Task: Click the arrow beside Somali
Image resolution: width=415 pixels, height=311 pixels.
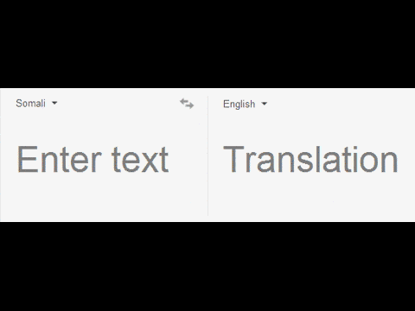Action: [x=54, y=103]
